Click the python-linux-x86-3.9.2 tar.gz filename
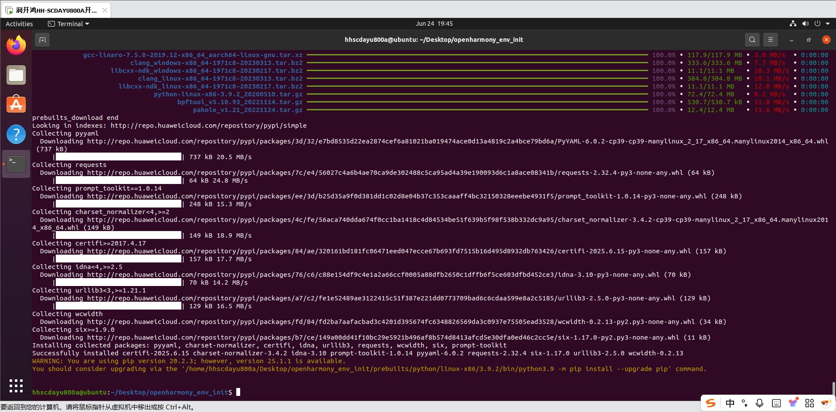 click(228, 94)
